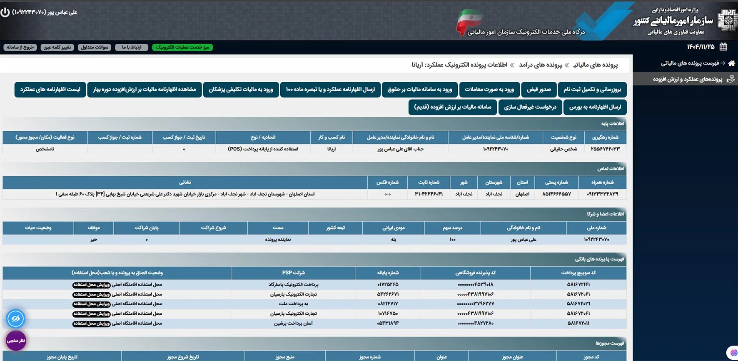Click the کد پذیرنده فروشگاهی column header

coord(475,273)
